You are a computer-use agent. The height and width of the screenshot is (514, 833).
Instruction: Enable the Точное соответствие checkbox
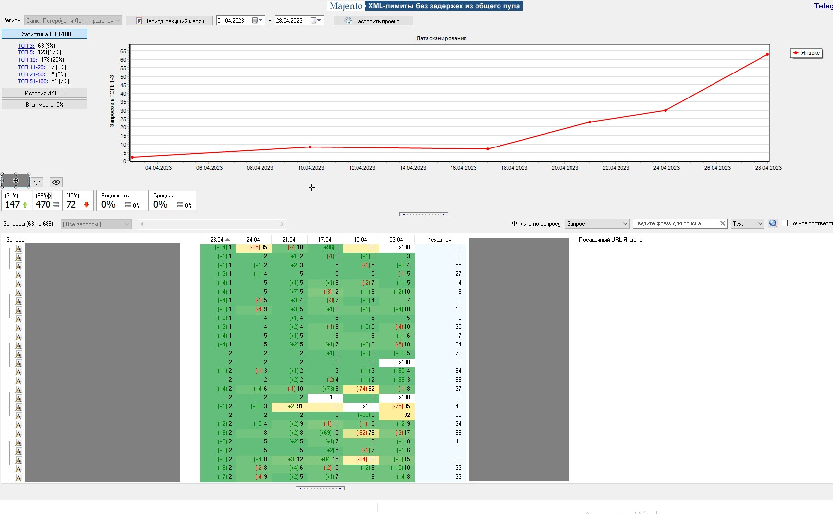pyautogui.click(x=785, y=223)
